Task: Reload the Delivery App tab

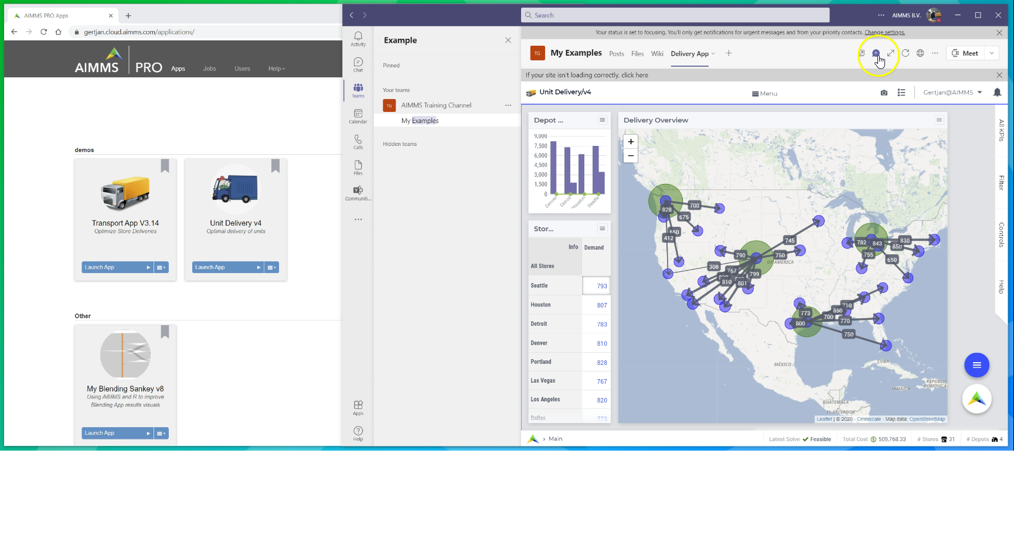Action: (906, 53)
